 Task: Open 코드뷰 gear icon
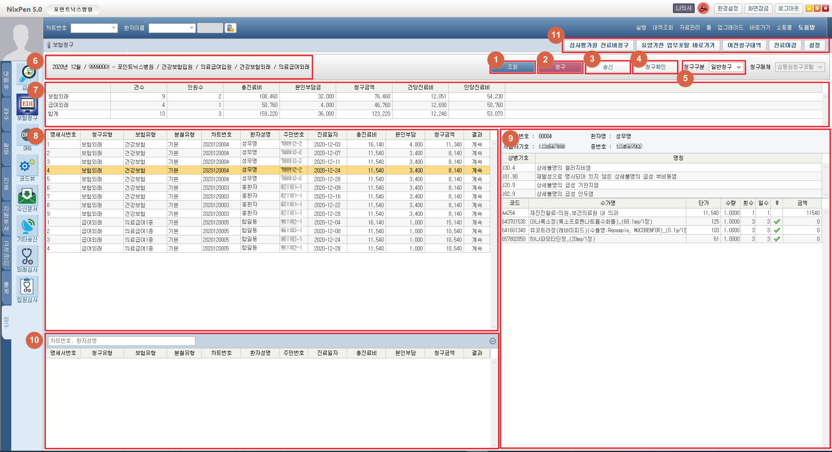coord(27,166)
